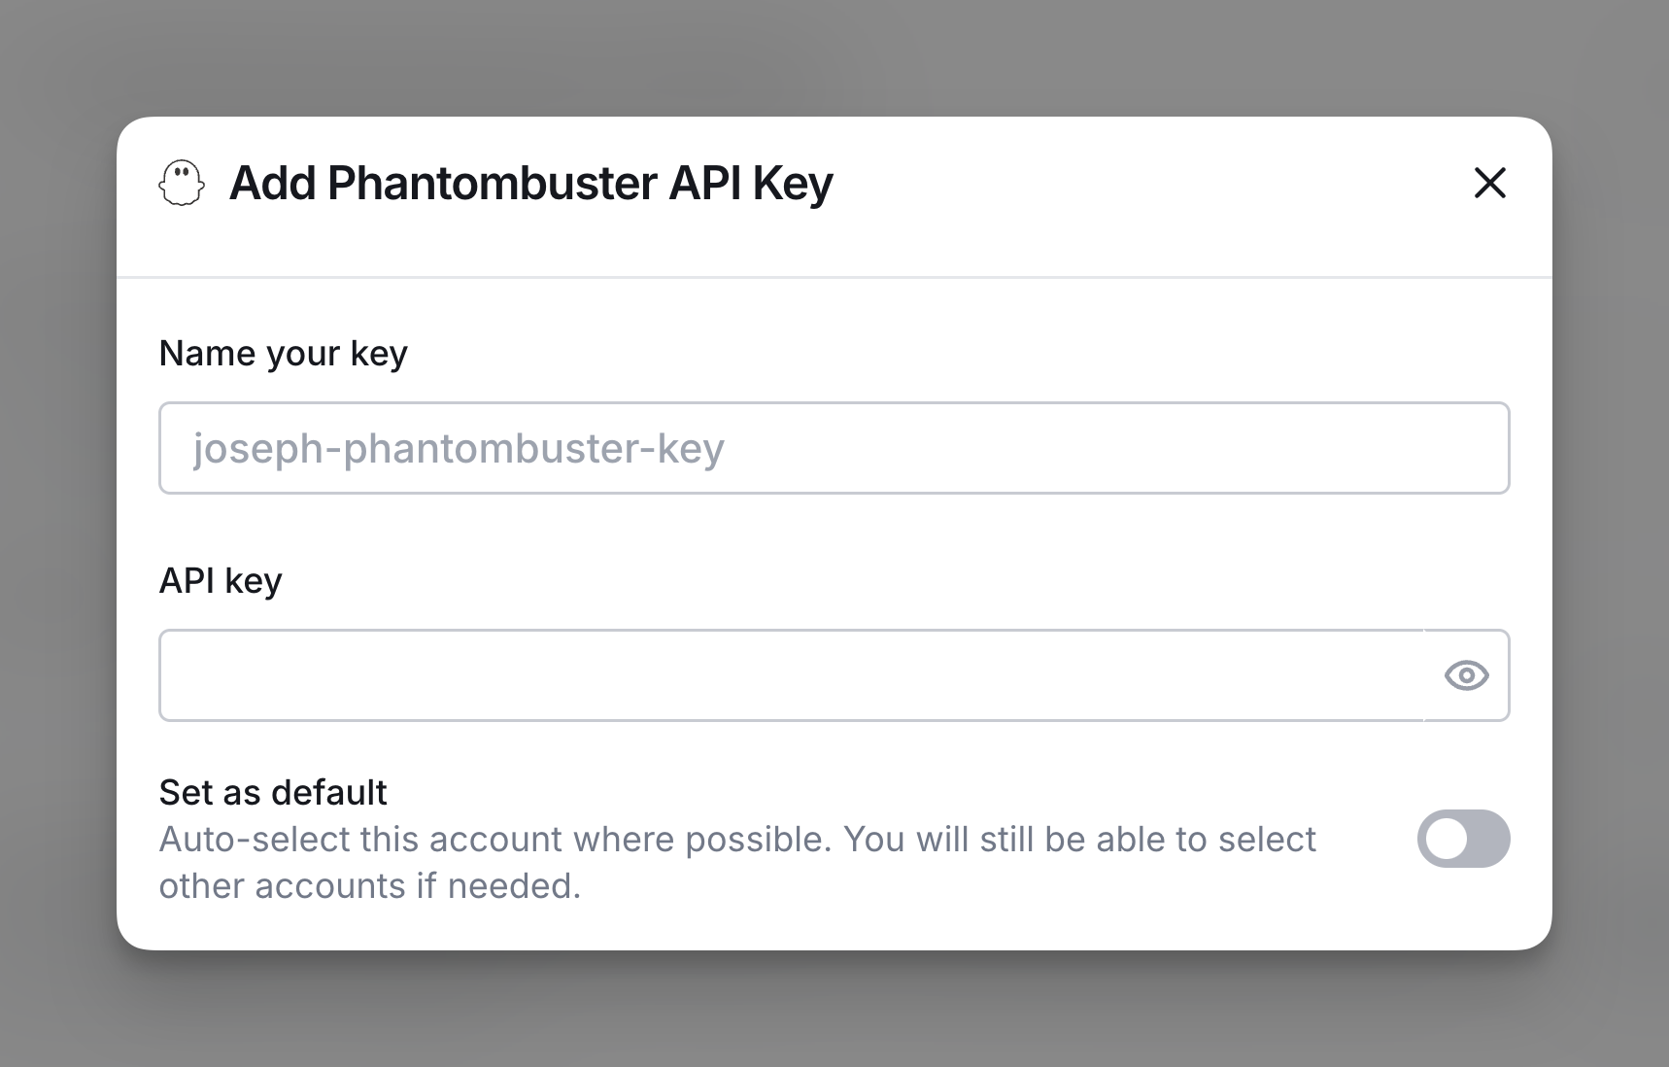Viewport: 1669px width, 1067px height.
Task: Click the dimmed backdrop left of dialog
Action: pos(56,533)
